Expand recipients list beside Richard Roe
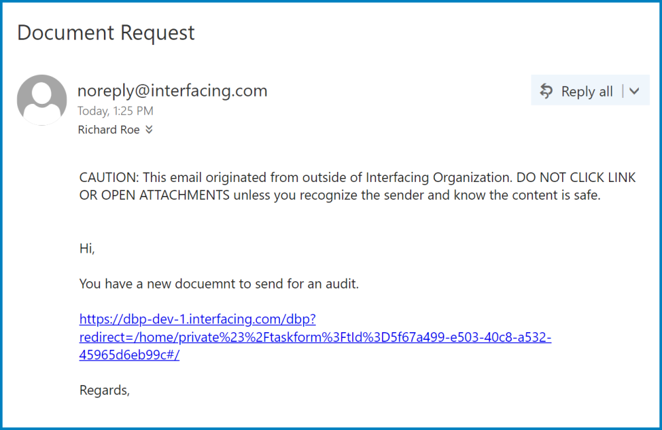This screenshot has width=662, height=430. (149, 130)
